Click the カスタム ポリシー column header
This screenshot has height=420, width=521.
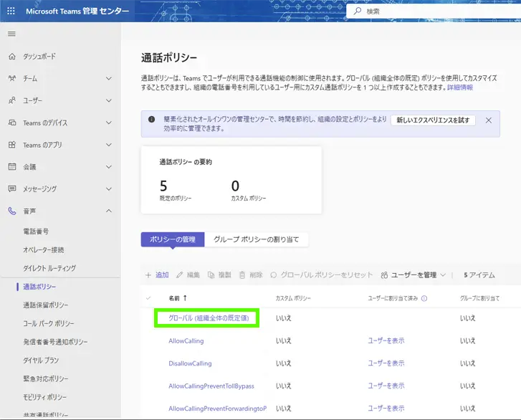293,298
